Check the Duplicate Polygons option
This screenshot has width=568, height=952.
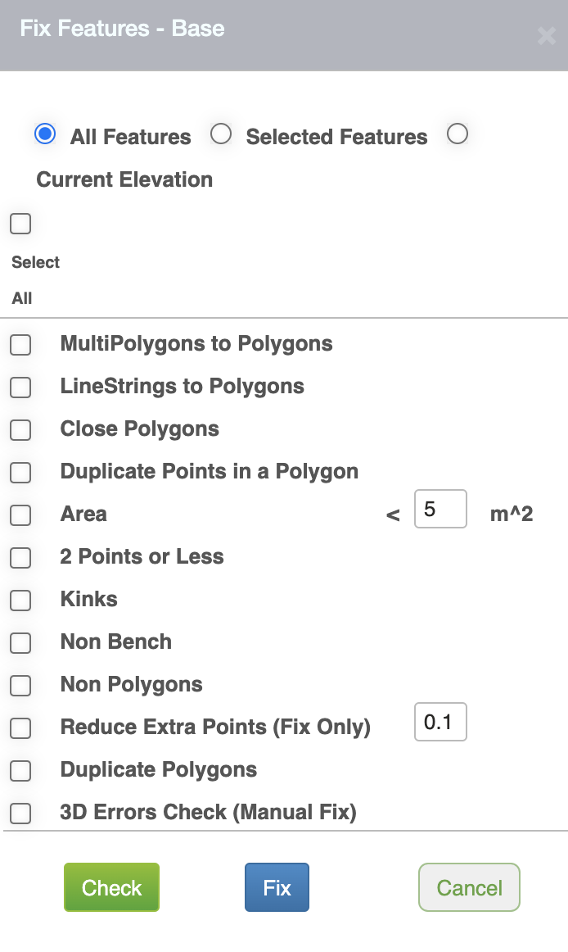coord(20,770)
